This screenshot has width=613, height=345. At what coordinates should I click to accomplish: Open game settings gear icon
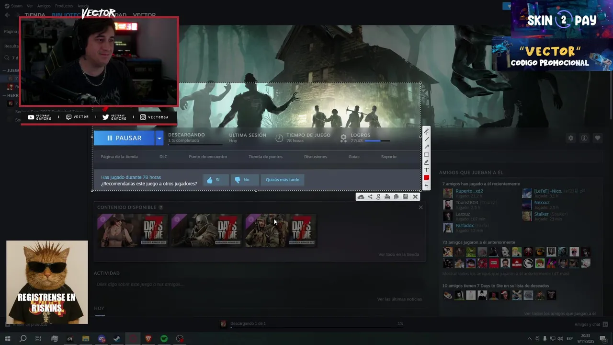[571, 138]
